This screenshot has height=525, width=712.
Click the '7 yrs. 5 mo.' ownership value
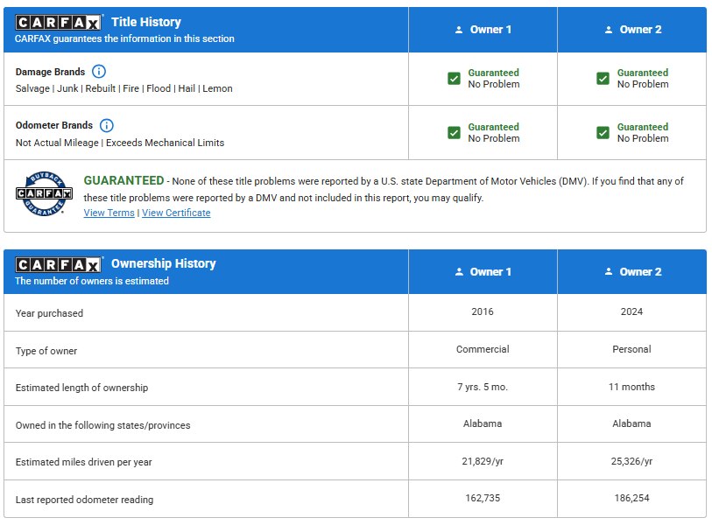point(483,387)
